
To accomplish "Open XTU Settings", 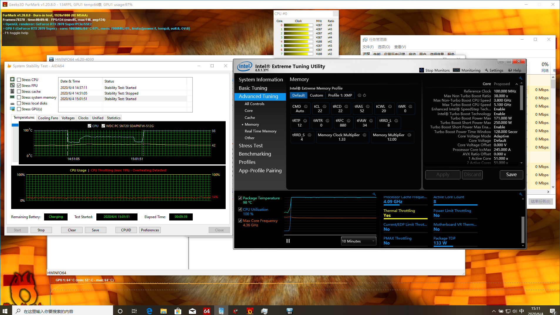I will [x=494, y=70].
